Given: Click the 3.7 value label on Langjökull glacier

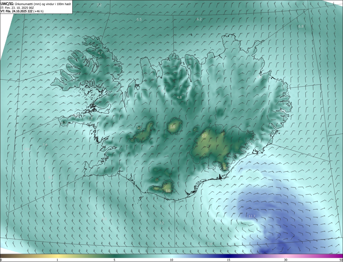Looking at the screenshot, I should [x=139, y=128].
